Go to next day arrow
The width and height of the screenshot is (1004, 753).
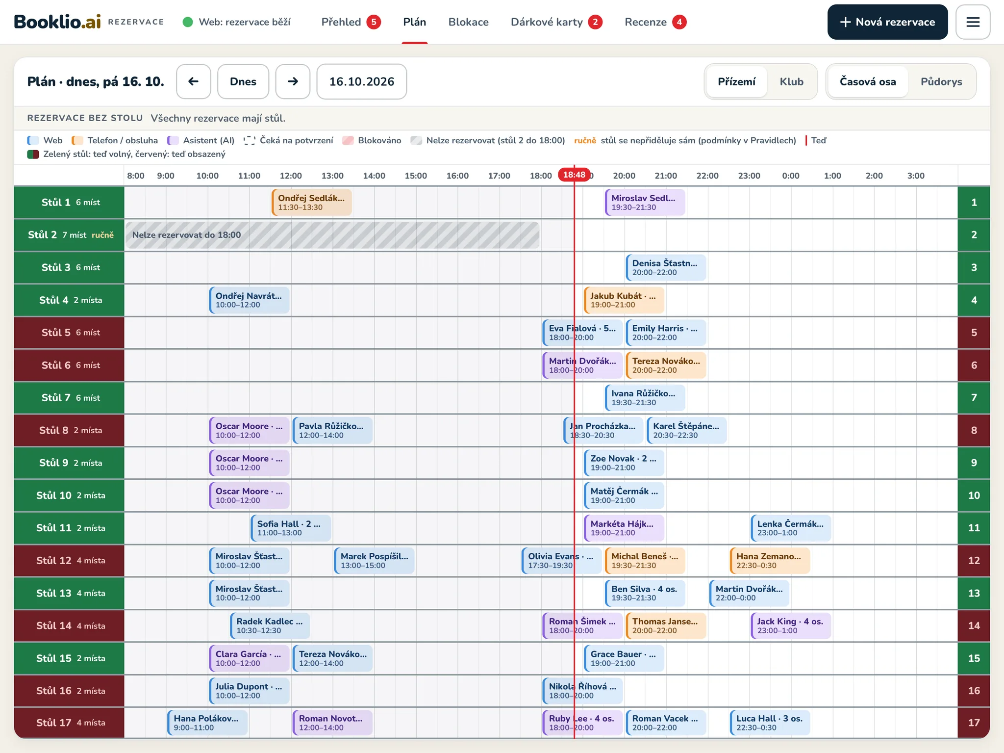point(293,81)
